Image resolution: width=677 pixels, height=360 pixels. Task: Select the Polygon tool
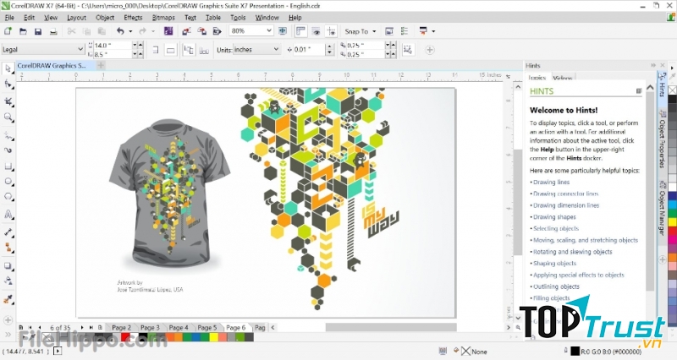8,197
